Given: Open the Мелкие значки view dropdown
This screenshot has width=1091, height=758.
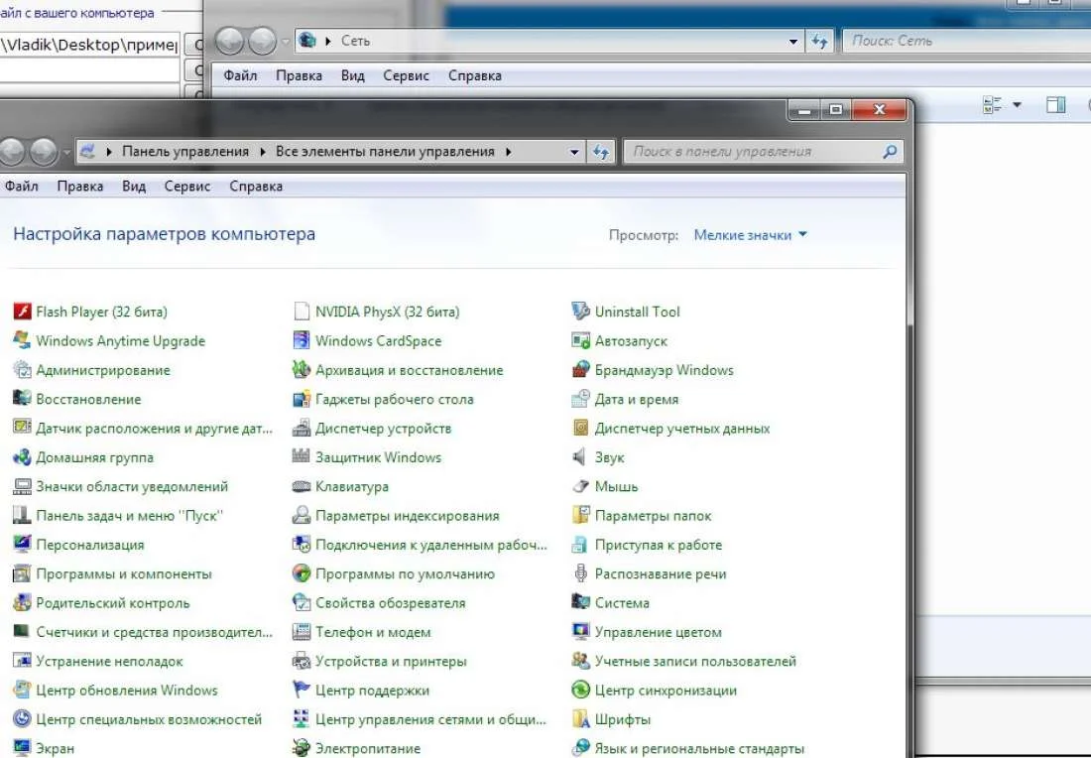Looking at the screenshot, I should click(x=750, y=235).
